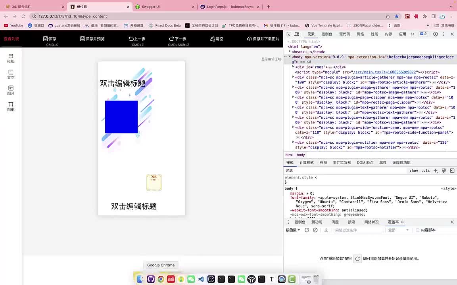457x285 pixels.
Task: Click reload button in coverage message
Action: coord(357,258)
